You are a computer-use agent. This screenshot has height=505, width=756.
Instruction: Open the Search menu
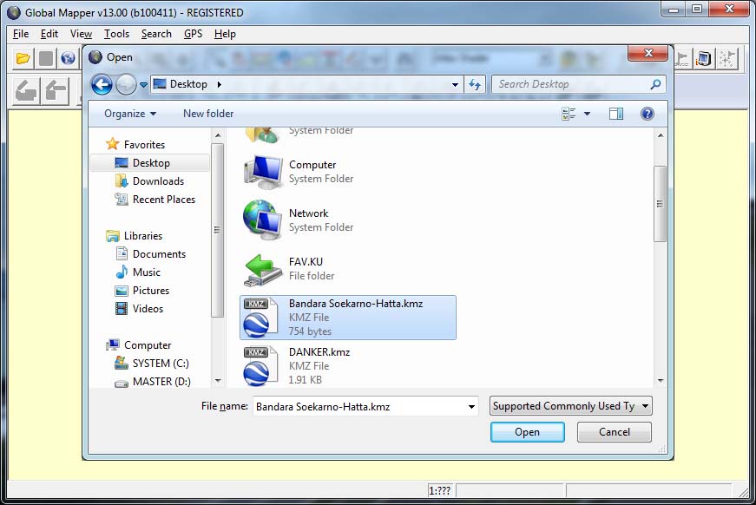coord(156,34)
